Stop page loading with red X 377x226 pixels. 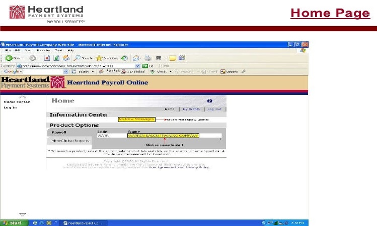pyautogui.click(x=47, y=58)
